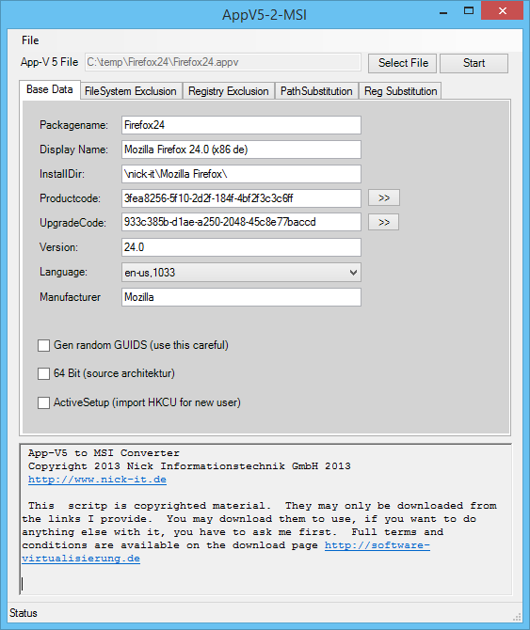This screenshot has width=530, height=630.
Task: Edit the InstallDir field
Action: (241, 174)
